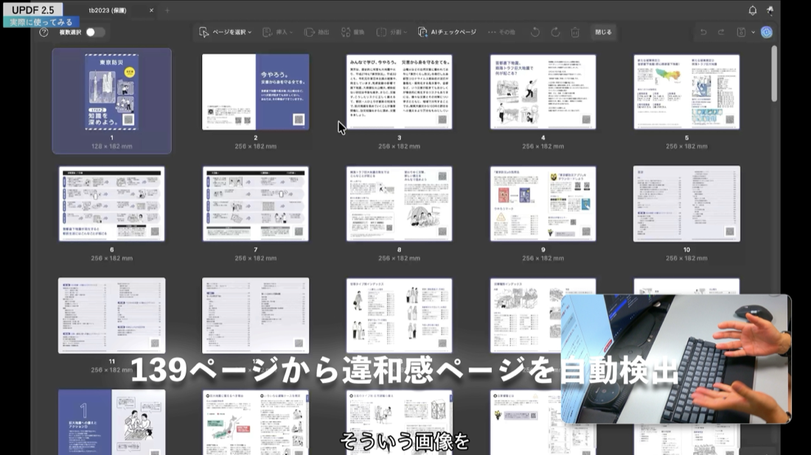Click the vertical scrollbar thumb

click(773, 74)
